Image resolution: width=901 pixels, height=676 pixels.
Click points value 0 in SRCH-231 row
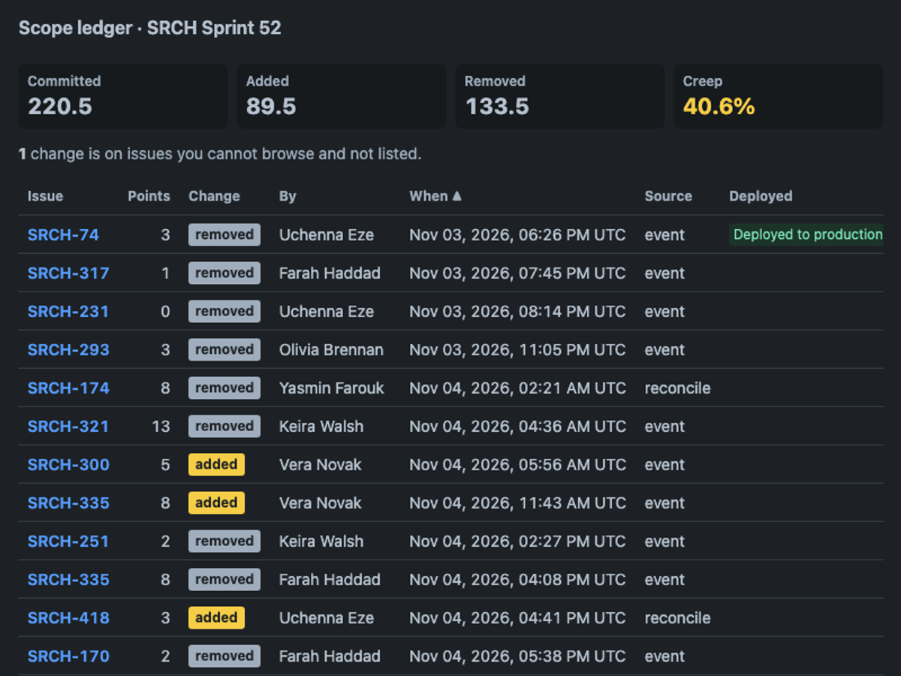[x=165, y=311]
